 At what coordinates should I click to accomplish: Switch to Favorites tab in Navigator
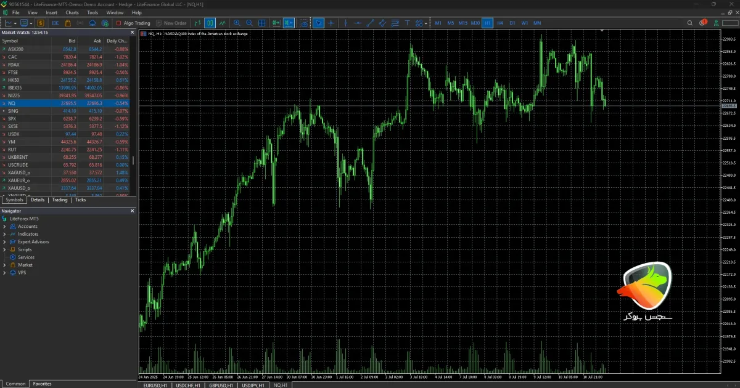coord(42,384)
